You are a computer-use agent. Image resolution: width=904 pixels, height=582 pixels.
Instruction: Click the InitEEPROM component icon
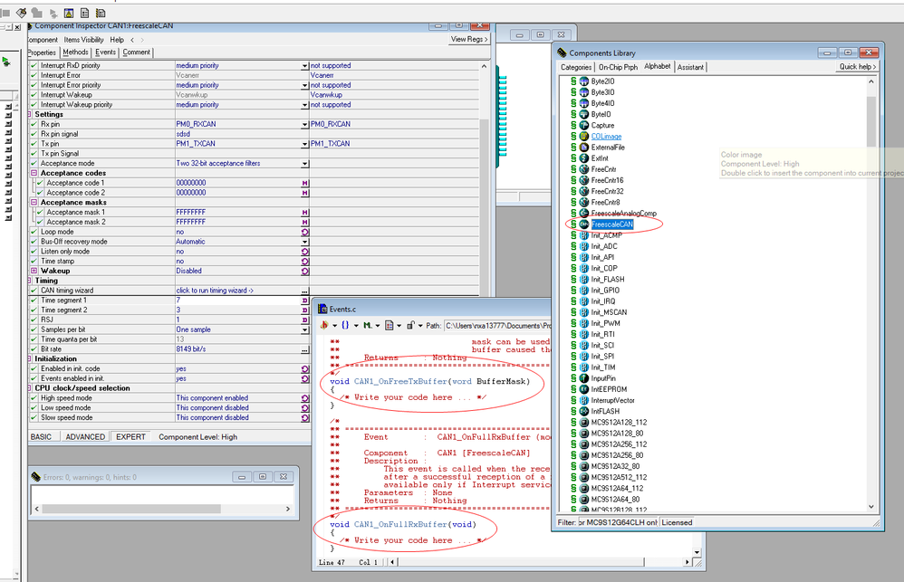(x=584, y=389)
